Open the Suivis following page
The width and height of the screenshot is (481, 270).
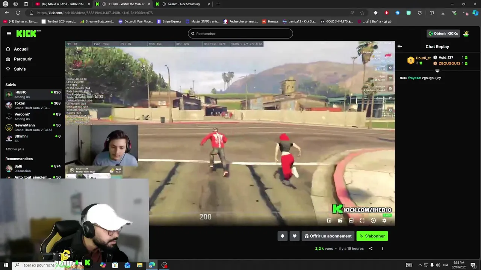coord(16,69)
